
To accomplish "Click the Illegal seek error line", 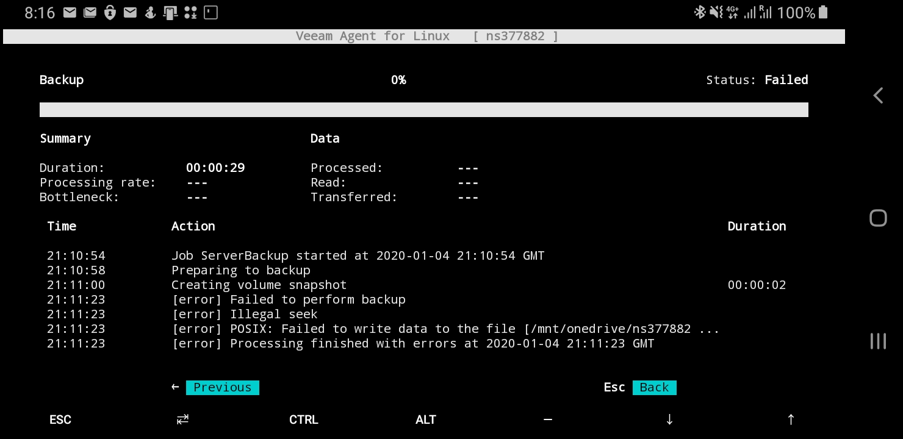I will click(245, 314).
